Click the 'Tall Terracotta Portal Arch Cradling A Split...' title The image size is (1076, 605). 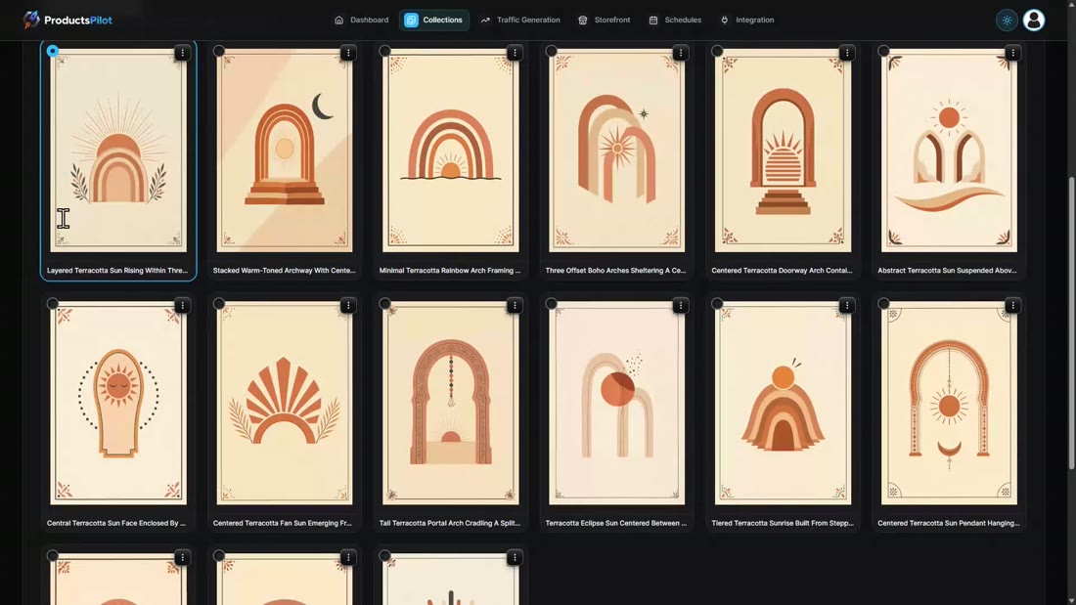click(x=450, y=523)
